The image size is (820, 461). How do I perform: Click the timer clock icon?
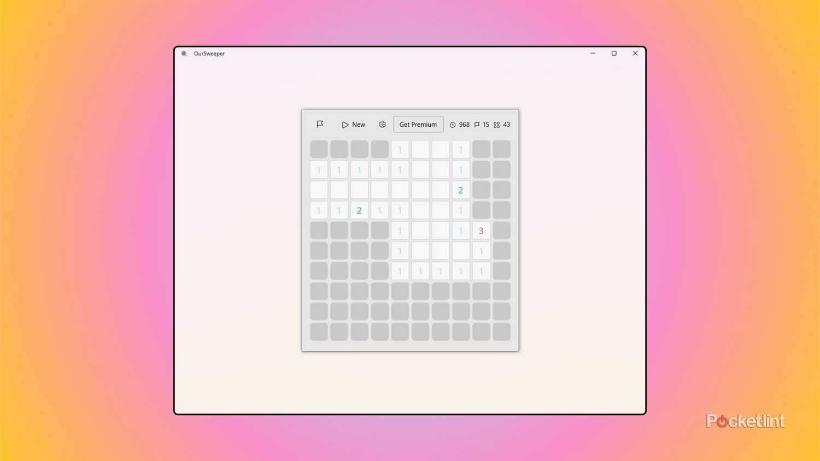pyautogui.click(x=453, y=125)
